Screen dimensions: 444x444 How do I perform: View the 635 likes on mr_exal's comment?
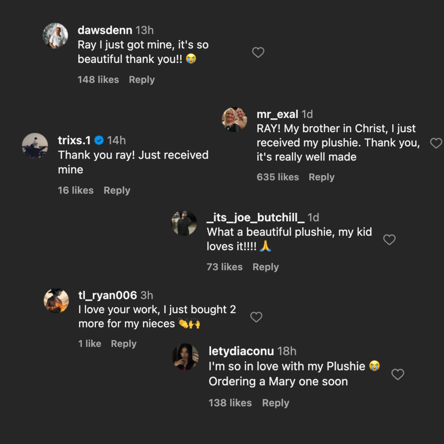tap(278, 177)
